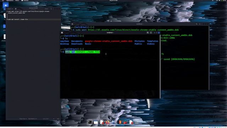Open back terminal's menu button
227x128 pixels.
(200, 24)
